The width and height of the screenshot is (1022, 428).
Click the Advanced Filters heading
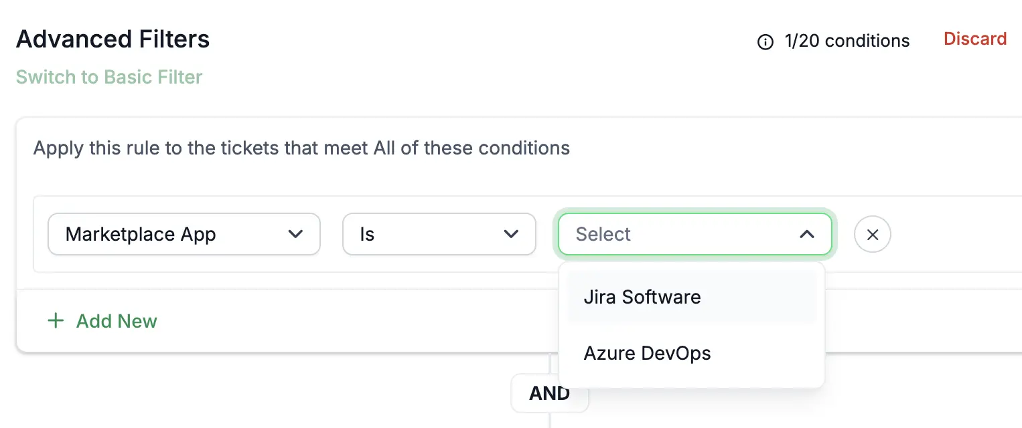[113, 39]
